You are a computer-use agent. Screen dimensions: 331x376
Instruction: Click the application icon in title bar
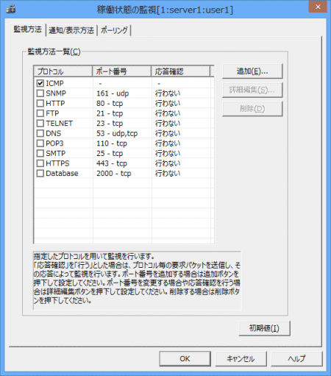point(11,10)
